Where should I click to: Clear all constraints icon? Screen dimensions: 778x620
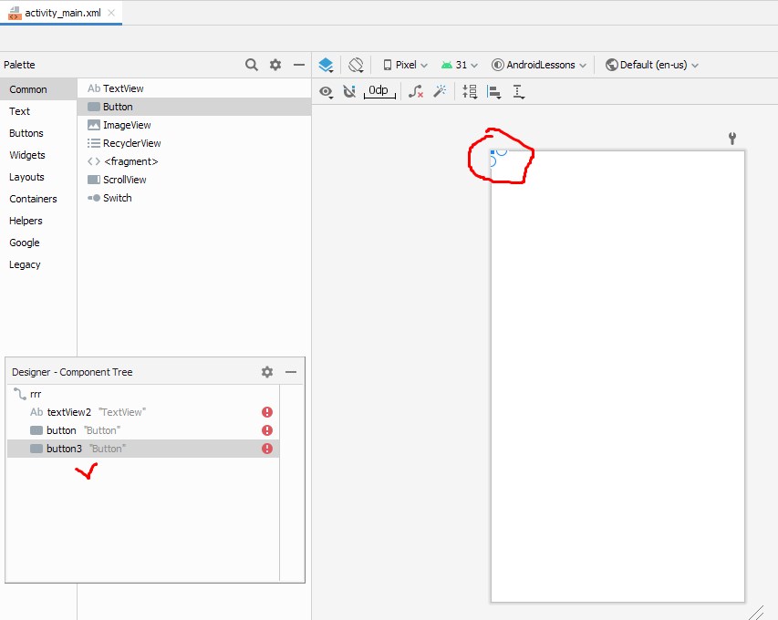click(415, 91)
